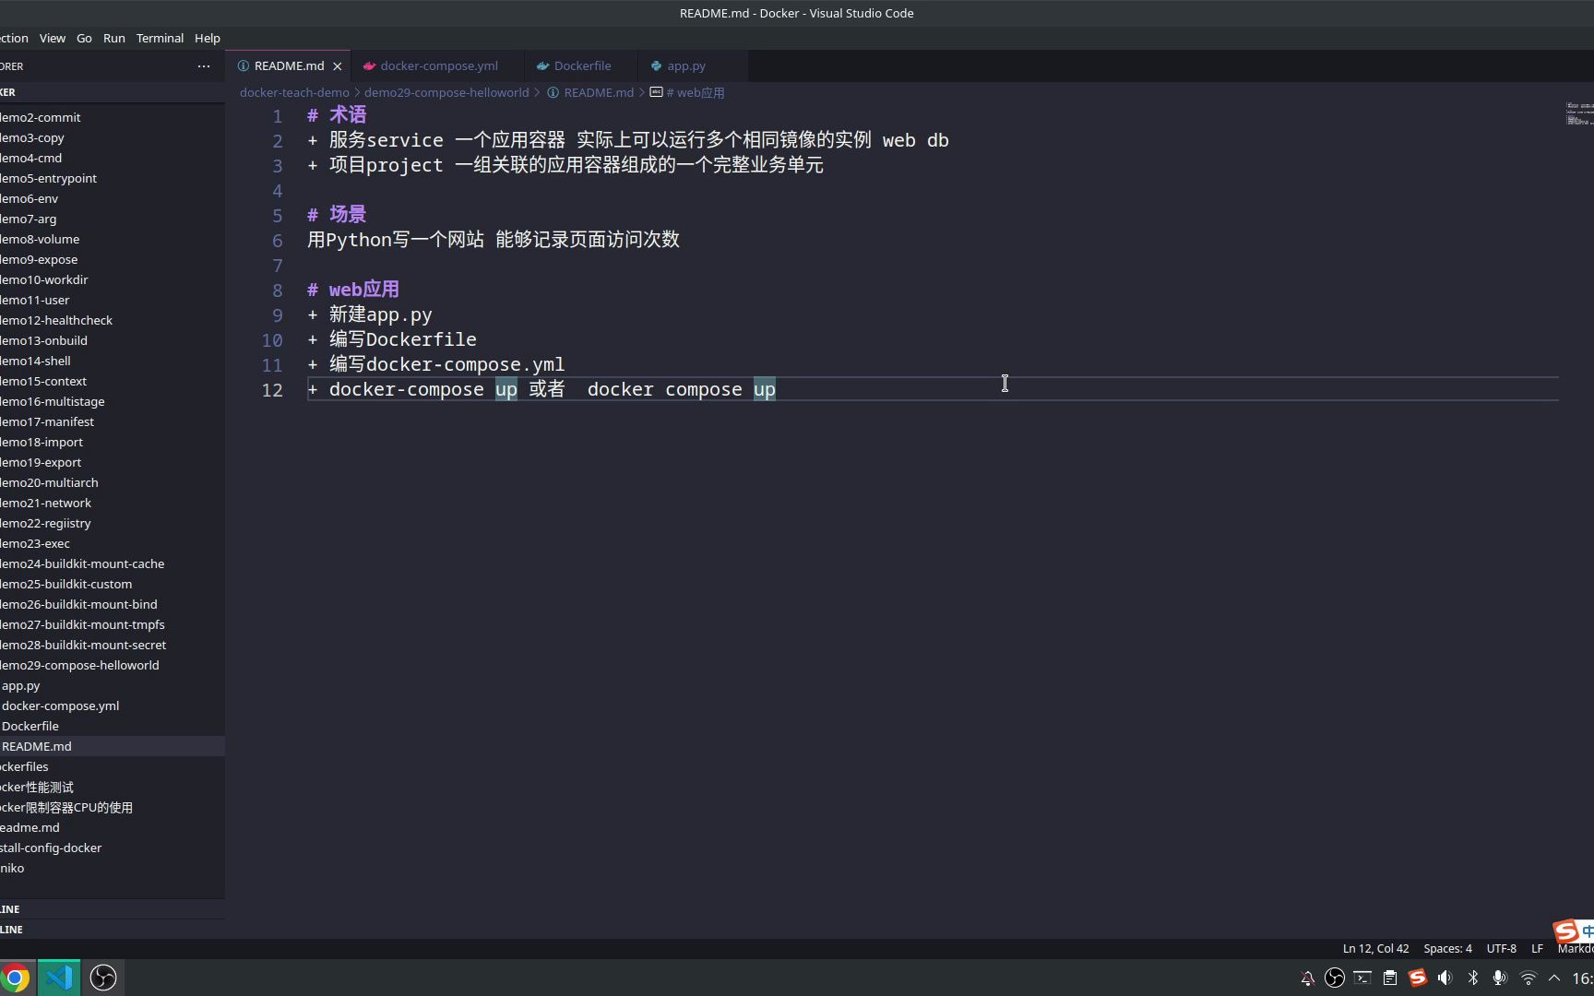Switch to the app.py tab
Viewport: 1594px width, 996px height.
(x=685, y=66)
